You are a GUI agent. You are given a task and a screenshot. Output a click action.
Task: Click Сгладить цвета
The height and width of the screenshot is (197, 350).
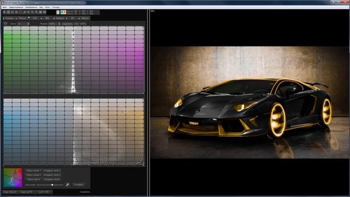[x=51, y=179]
